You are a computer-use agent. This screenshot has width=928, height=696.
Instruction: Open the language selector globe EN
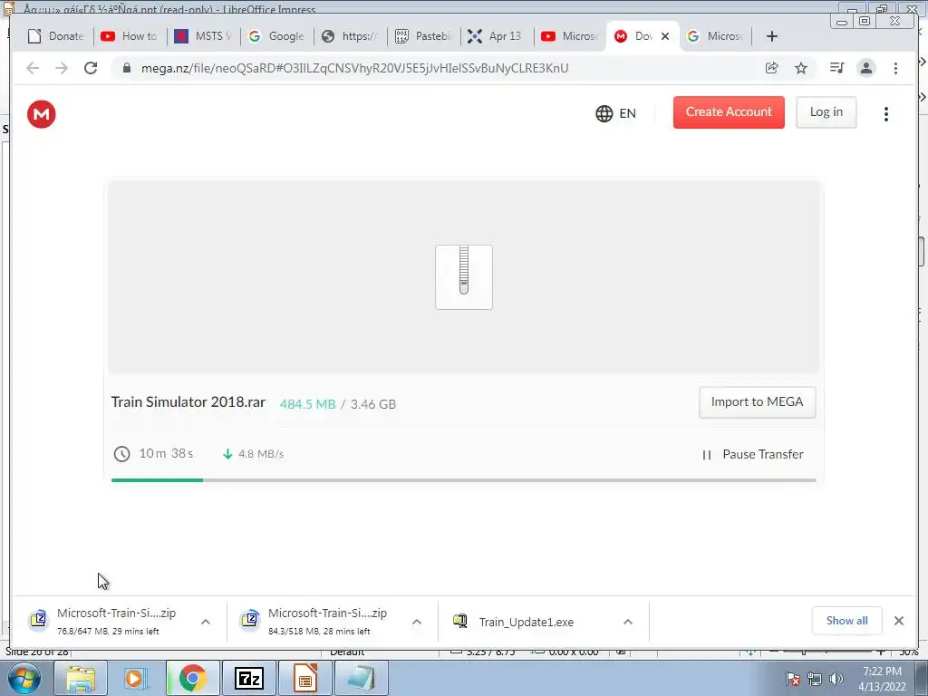coord(615,113)
